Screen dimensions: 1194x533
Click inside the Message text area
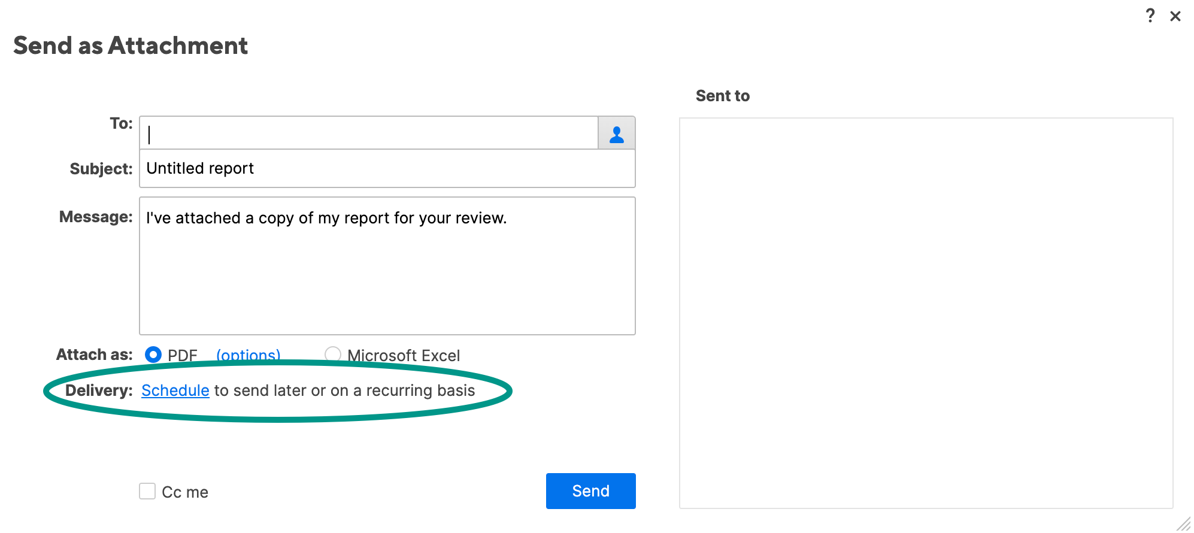click(387, 266)
